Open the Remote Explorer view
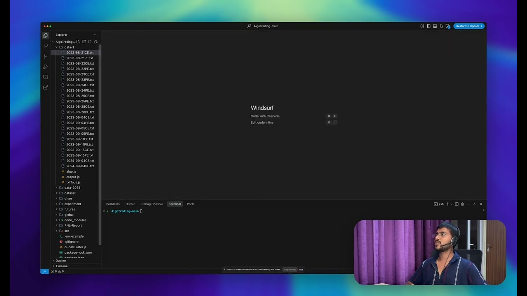Screen dimensions: 527x296 click(x=45, y=77)
